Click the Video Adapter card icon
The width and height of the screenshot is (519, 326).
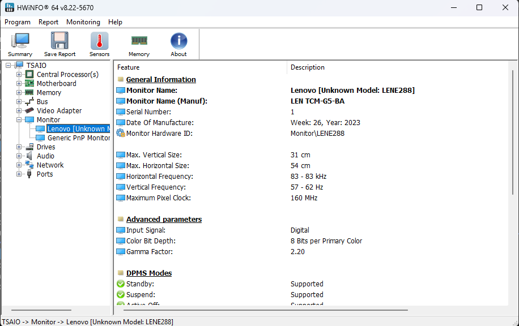click(x=29, y=110)
